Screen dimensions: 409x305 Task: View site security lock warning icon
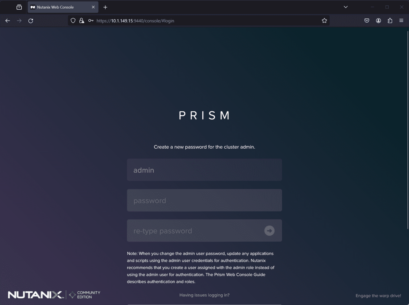[x=82, y=21]
